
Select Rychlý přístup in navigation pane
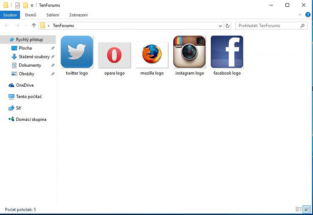[28, 40]
